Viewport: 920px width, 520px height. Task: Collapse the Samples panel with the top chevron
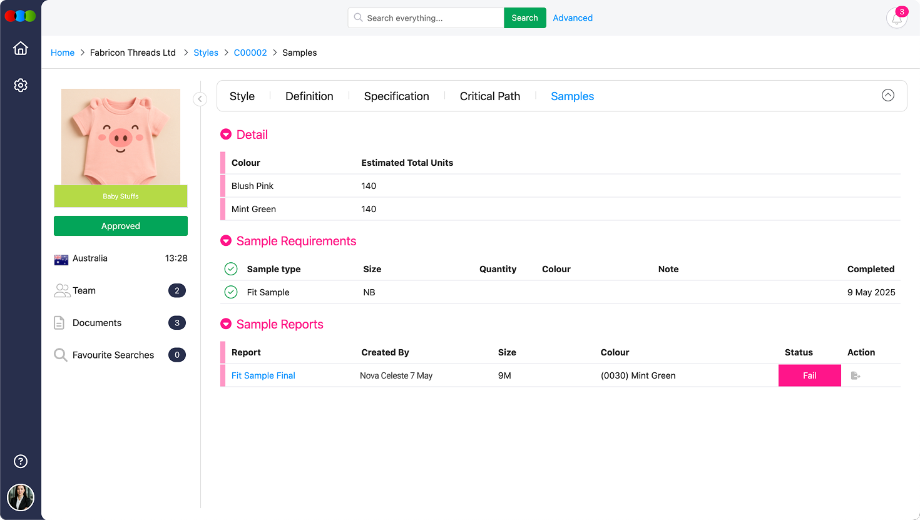point(887,95)
